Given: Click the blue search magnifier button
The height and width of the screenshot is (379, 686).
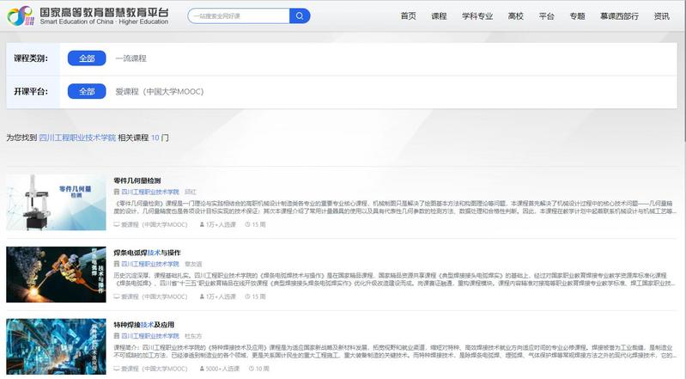Looking at the screenshot, I should point(300,16).
